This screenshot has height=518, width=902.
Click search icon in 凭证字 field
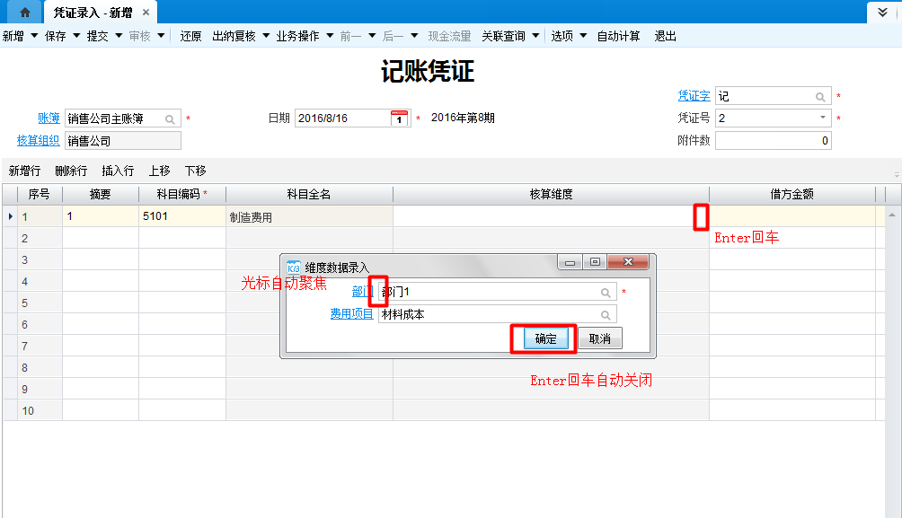pos(820,97)
